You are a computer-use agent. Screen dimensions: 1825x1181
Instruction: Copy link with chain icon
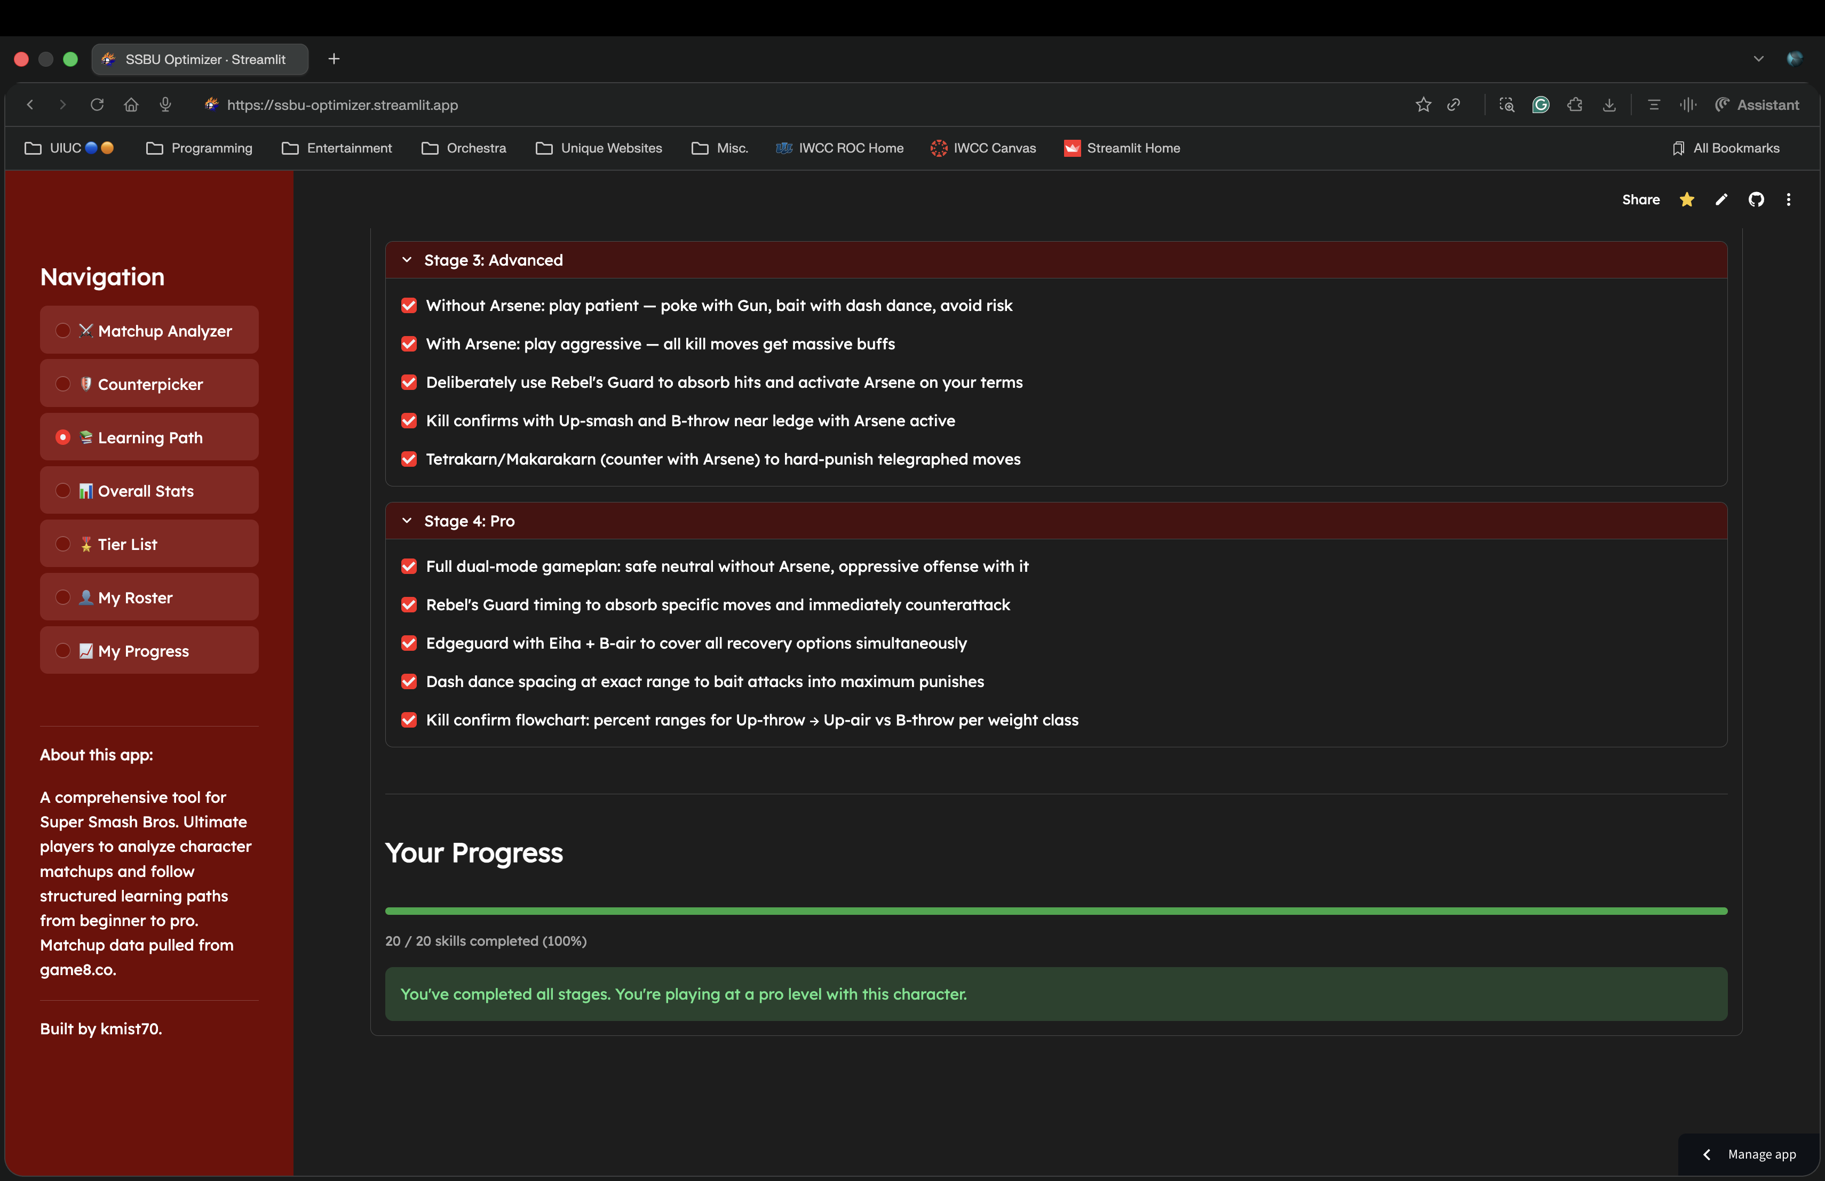[x=1453, y=105]
